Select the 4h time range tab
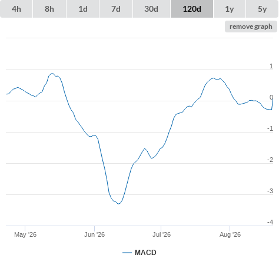This screenshot has width=279, height=268. pos(16,9)
